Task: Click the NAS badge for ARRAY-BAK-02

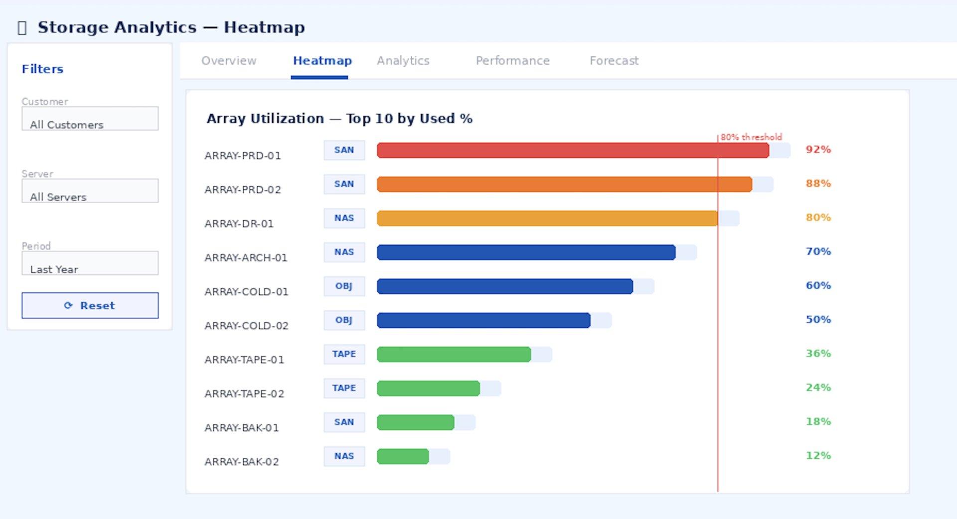Action: coord(344,456)
